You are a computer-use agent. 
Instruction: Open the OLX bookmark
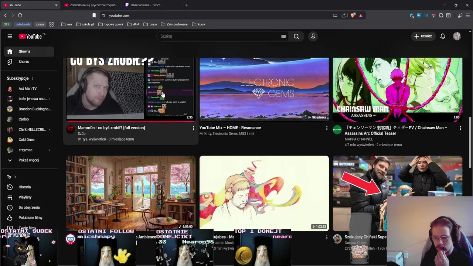[x=6, y=24]
